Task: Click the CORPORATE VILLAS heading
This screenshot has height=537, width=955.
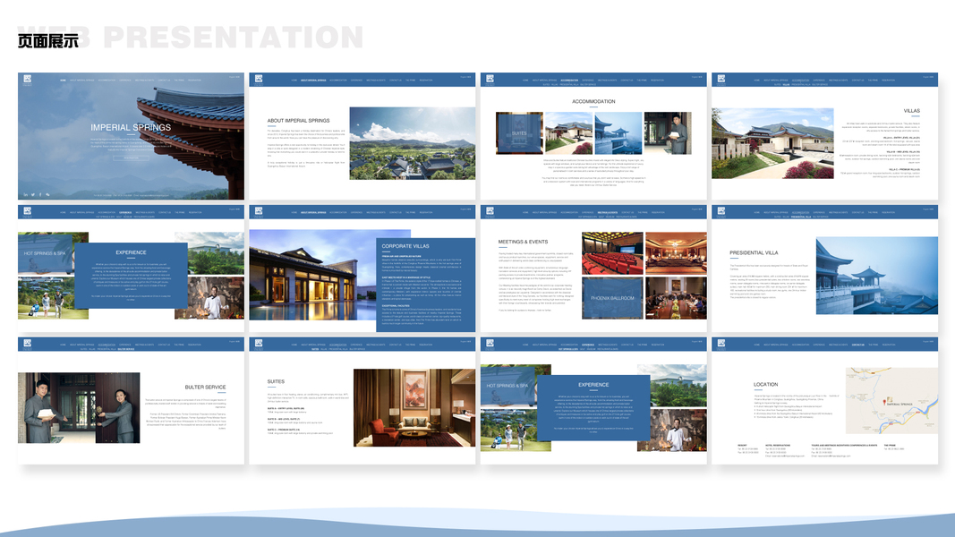Action: pos(405,246)
